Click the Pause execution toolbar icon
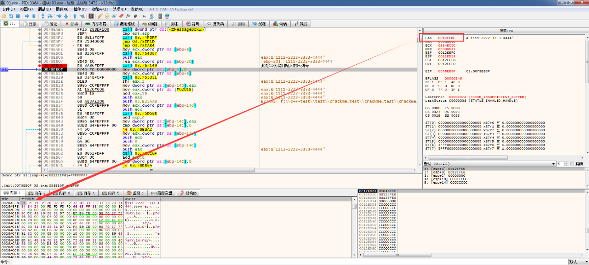This screenshot has height=265, width=589. (x=34, y=16)
